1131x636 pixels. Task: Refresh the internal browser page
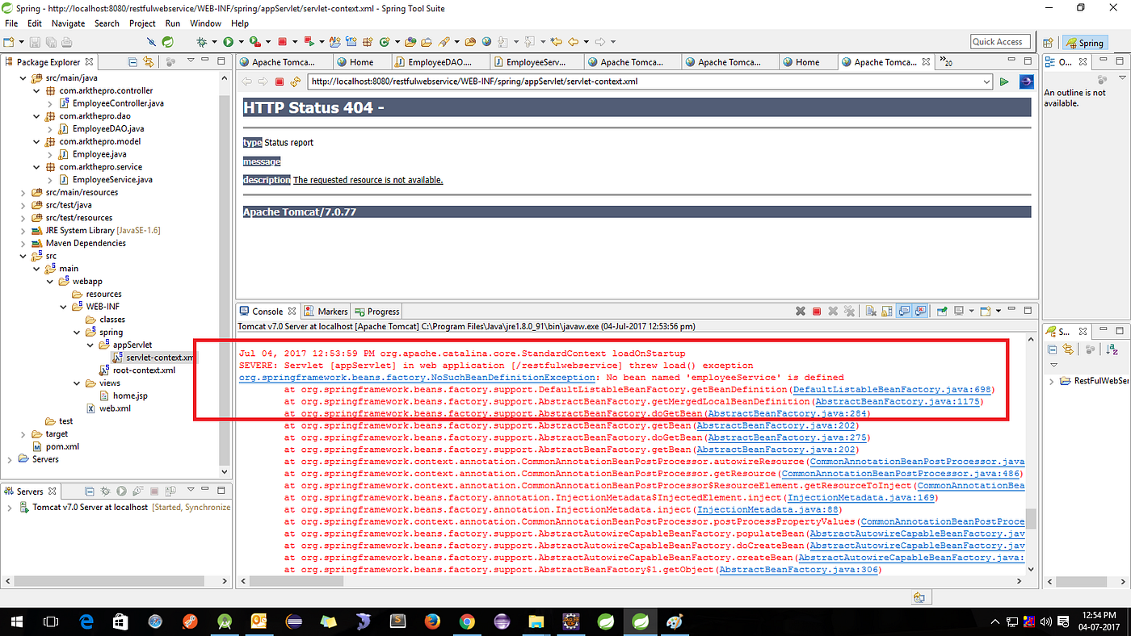296,82
